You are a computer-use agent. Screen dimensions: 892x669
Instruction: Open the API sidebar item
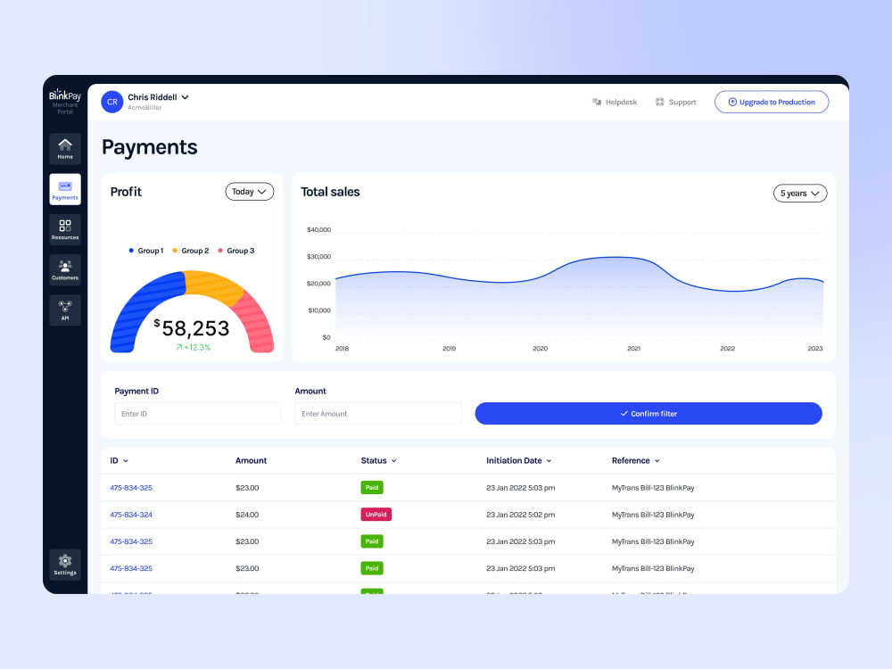pyautogui.click(x=65, y=310)
